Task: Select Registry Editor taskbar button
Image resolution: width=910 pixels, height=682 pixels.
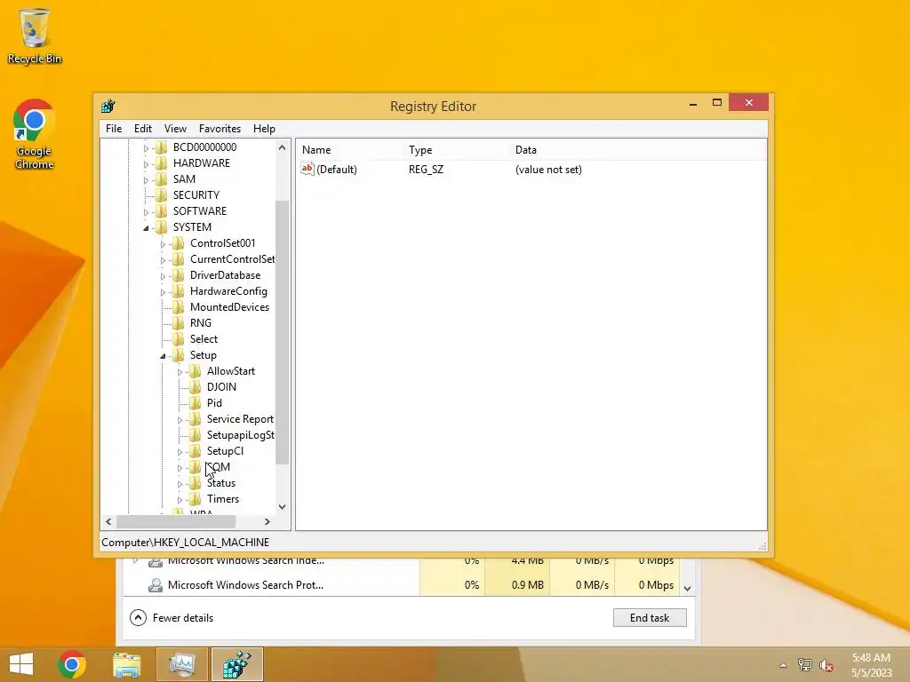Action: tap(236, 664)
